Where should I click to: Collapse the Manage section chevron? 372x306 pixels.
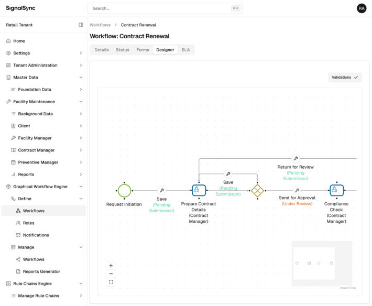coord(81,247)
